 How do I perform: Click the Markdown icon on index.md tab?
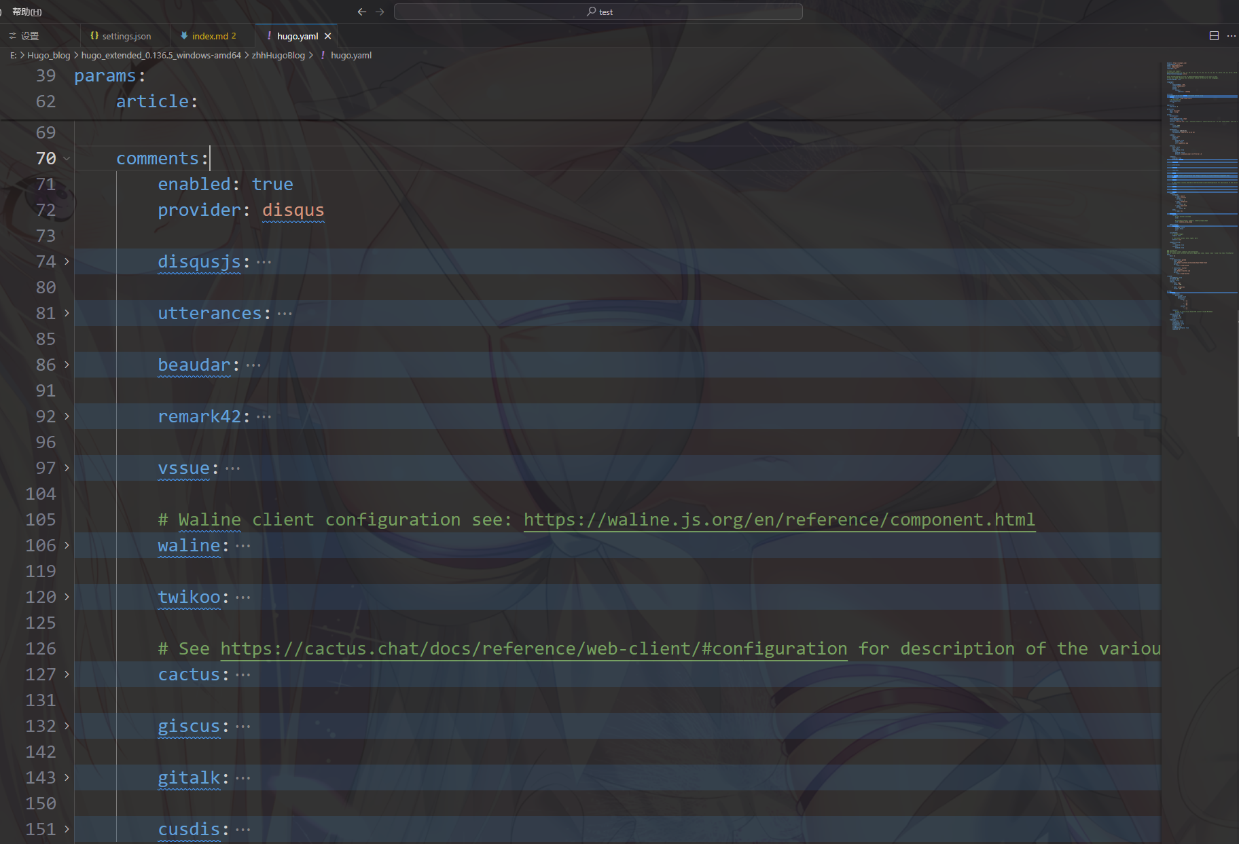[184, 35]
